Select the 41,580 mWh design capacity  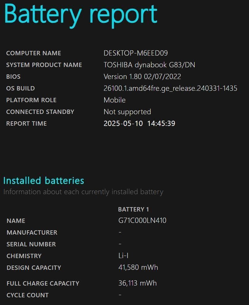pyautogui.click(x=138, y=267)
